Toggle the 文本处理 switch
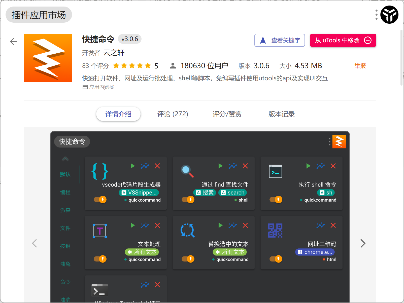 click(100, 259)
